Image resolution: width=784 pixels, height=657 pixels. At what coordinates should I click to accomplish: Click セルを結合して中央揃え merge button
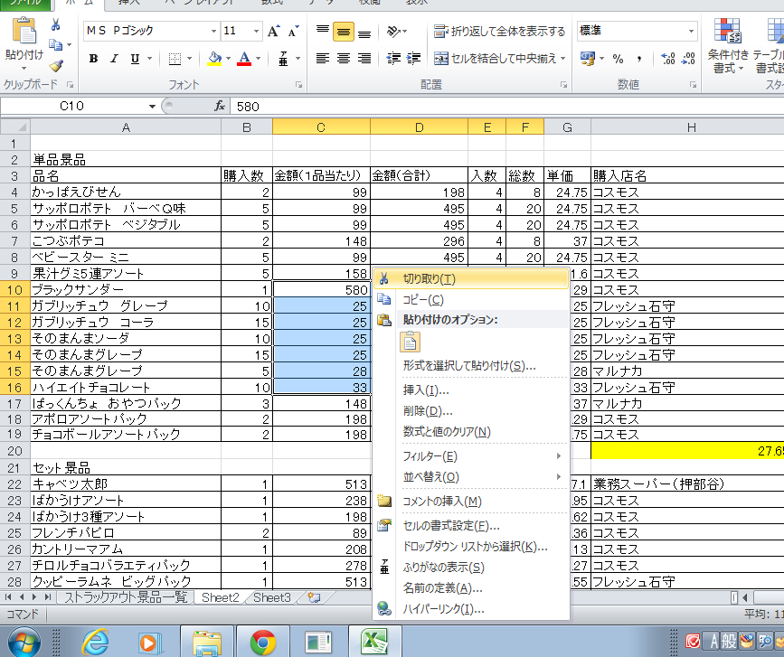(495, 59)
